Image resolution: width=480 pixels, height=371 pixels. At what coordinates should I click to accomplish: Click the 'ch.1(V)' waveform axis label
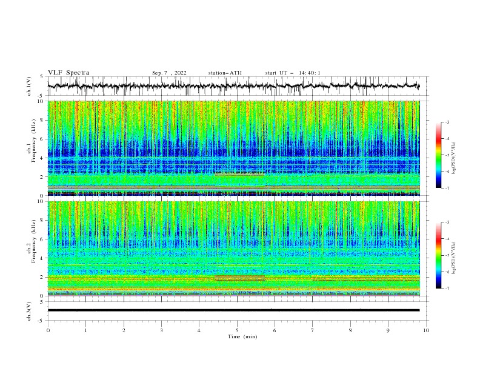tap(29, 86)
